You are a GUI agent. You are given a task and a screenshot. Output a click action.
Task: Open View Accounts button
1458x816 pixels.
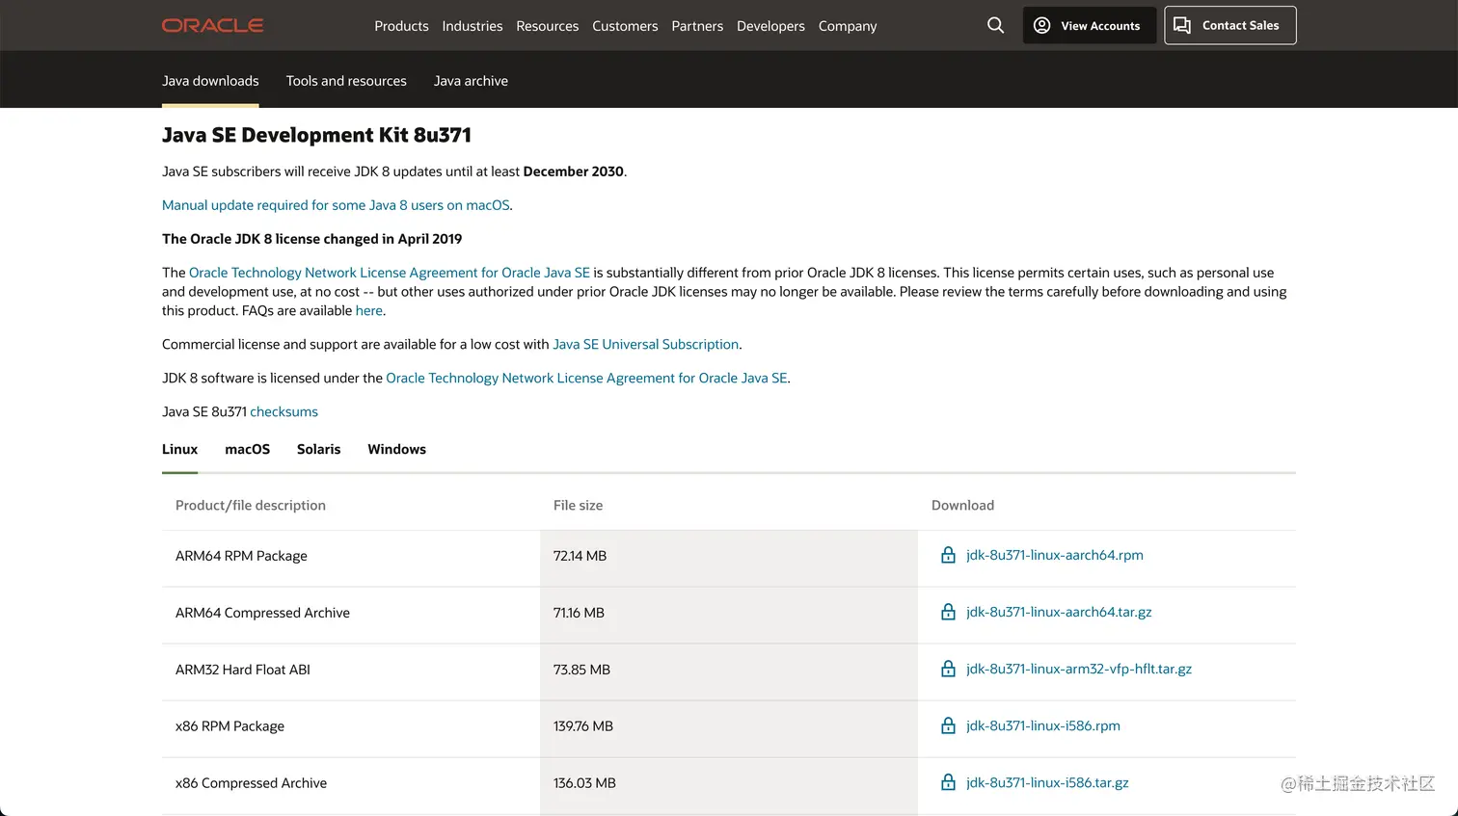pyautogui.click(x=1089, y=25)
